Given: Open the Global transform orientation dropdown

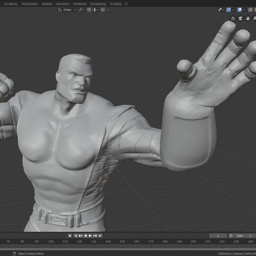Looking at the screenshot, I should [67, 10].
